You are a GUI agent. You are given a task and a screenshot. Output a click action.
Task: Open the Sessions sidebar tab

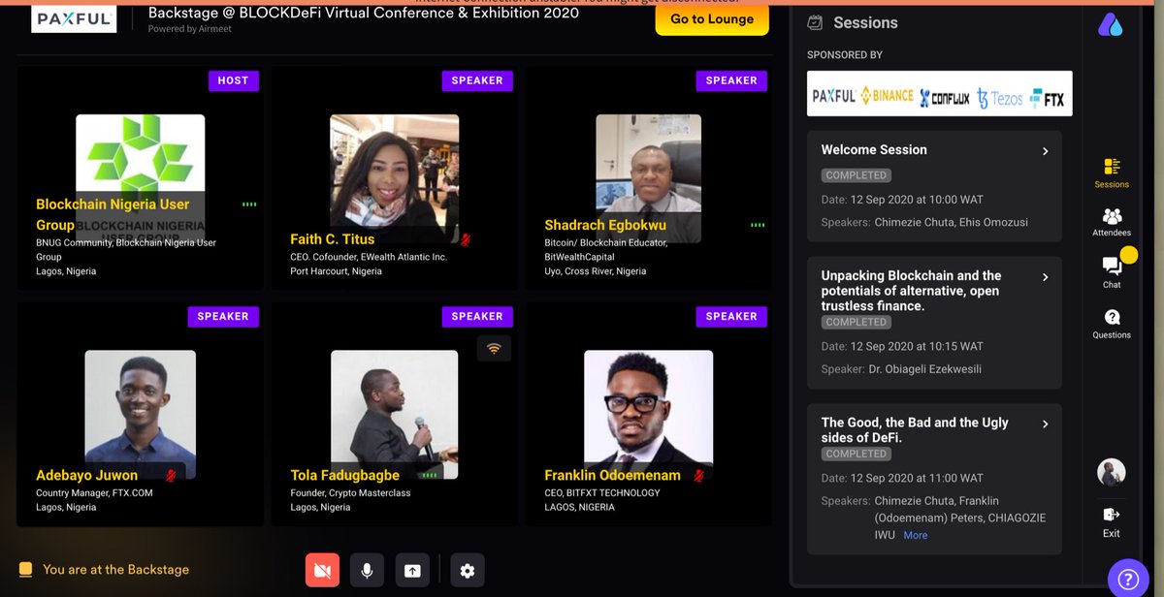pyautogui.click(x=1112, y=173)
